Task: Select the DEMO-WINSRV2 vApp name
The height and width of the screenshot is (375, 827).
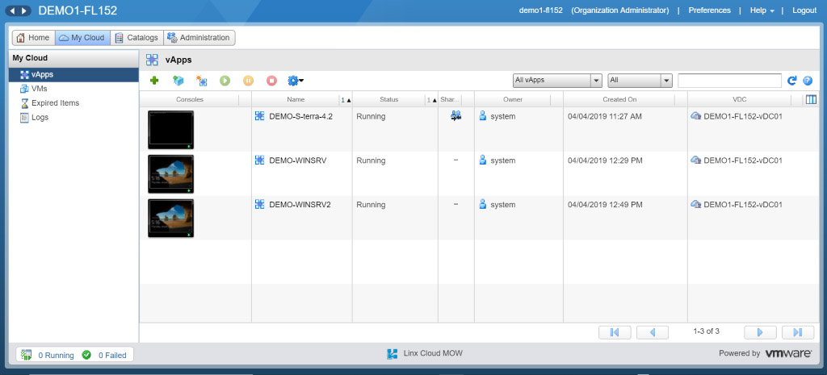Action: coord(300,205)
